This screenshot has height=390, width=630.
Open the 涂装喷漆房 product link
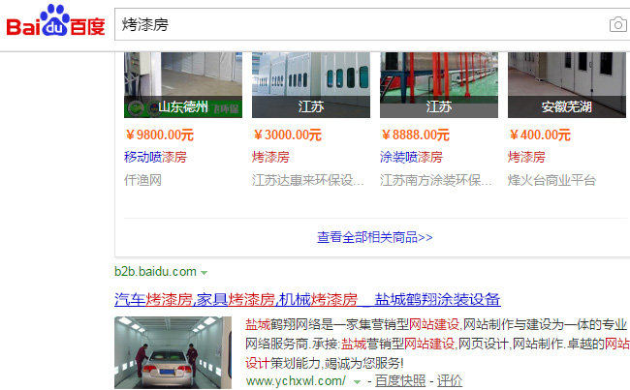pyautogui.click(x=411, y=157)
